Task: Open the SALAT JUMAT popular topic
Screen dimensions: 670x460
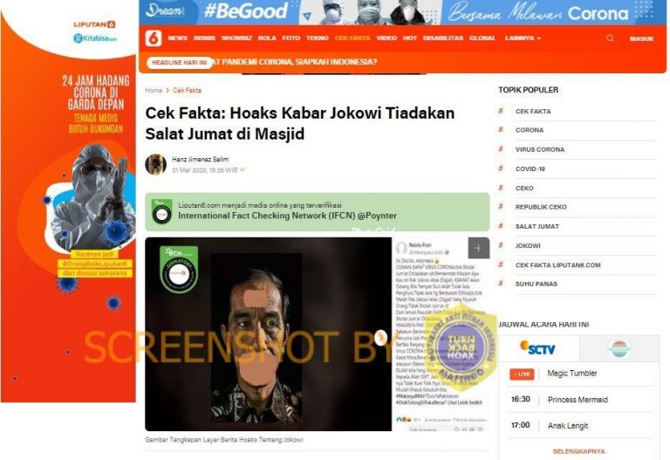Action: 537,226
